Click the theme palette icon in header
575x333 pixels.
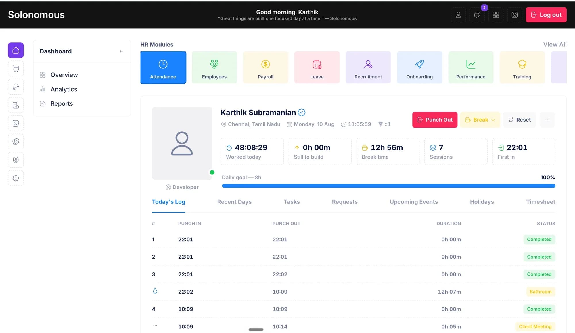pos(515,15)
